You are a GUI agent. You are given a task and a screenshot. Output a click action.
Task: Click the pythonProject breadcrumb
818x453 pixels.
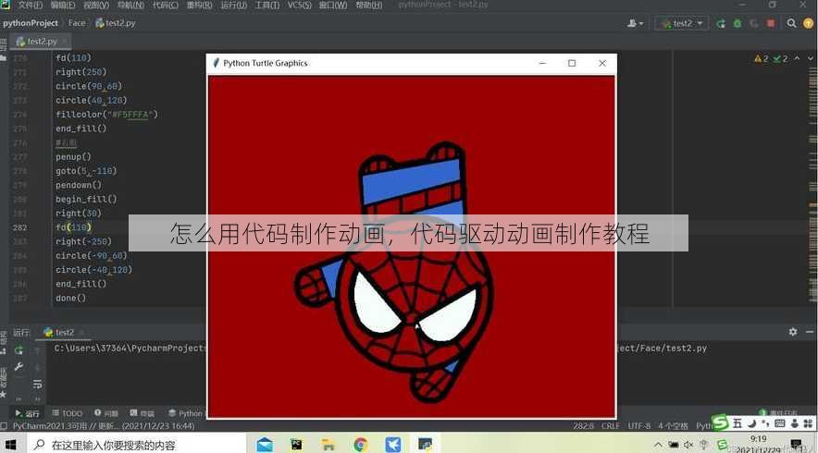[x=31, y=23]
